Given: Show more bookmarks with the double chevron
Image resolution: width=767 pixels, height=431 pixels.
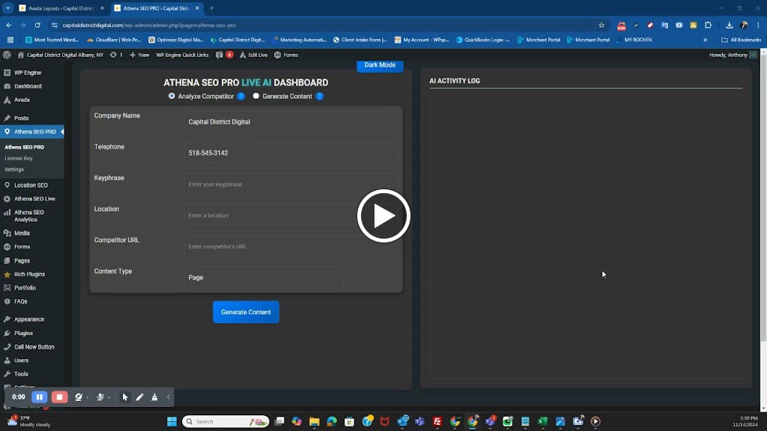Looking at the screenshot, I should [x=706, y=40].
